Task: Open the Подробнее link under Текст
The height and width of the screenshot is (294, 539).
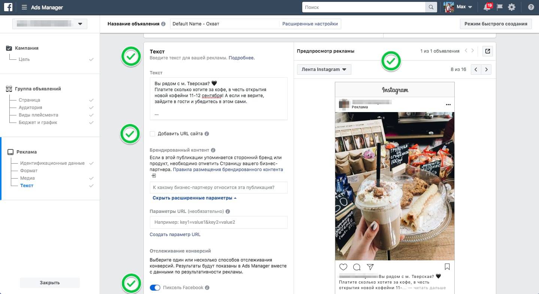Action: [241, 58]
